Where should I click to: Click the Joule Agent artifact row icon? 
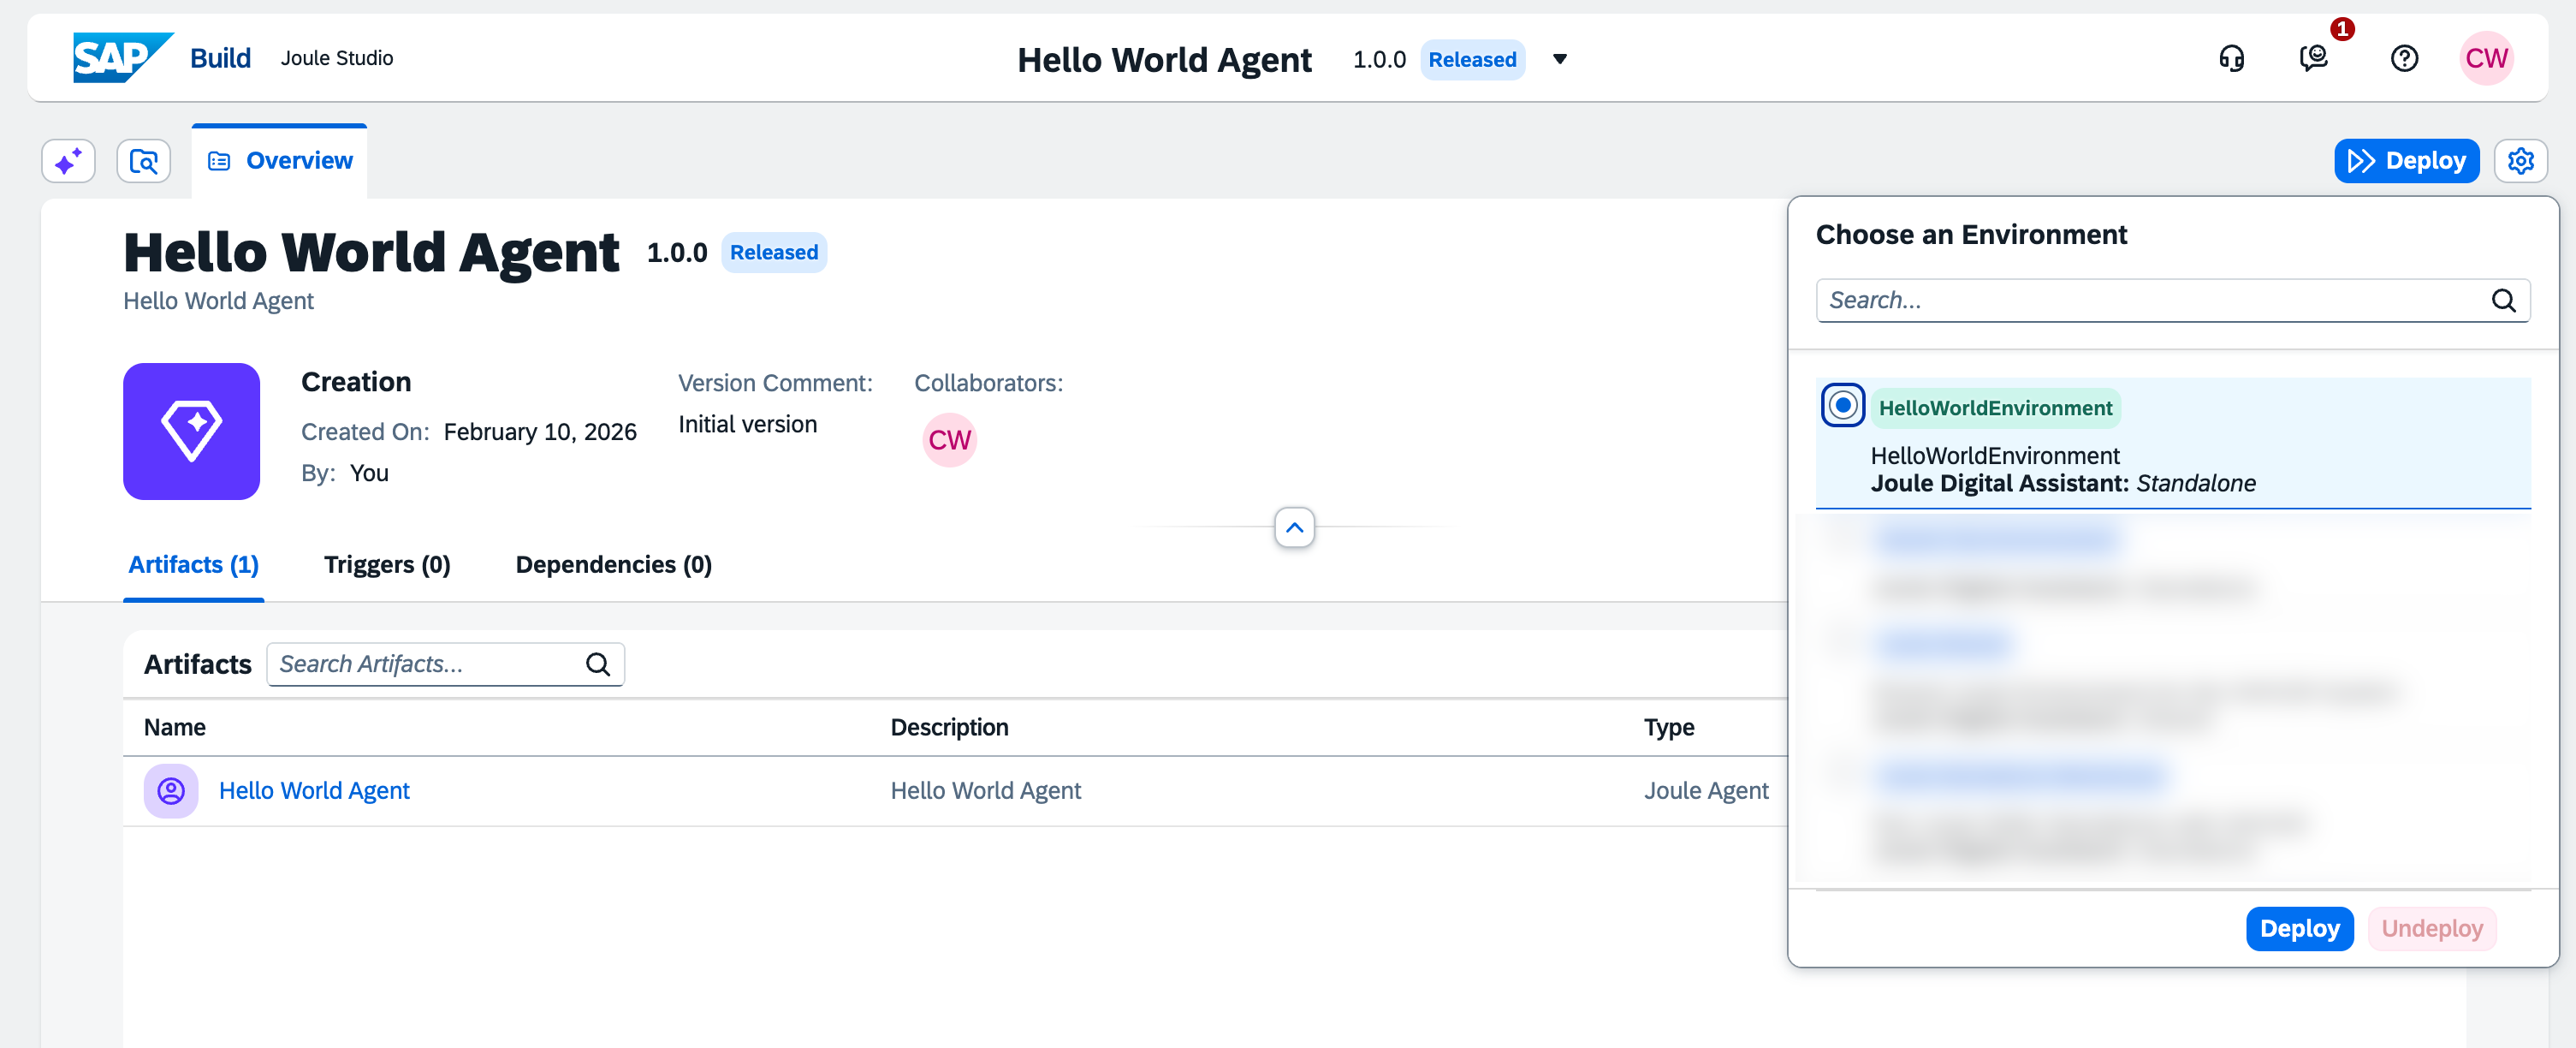point(171,791)
